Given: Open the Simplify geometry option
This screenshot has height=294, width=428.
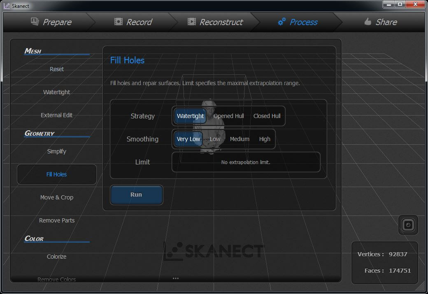Looking at the screenshot, I should (x=56, y=151).
